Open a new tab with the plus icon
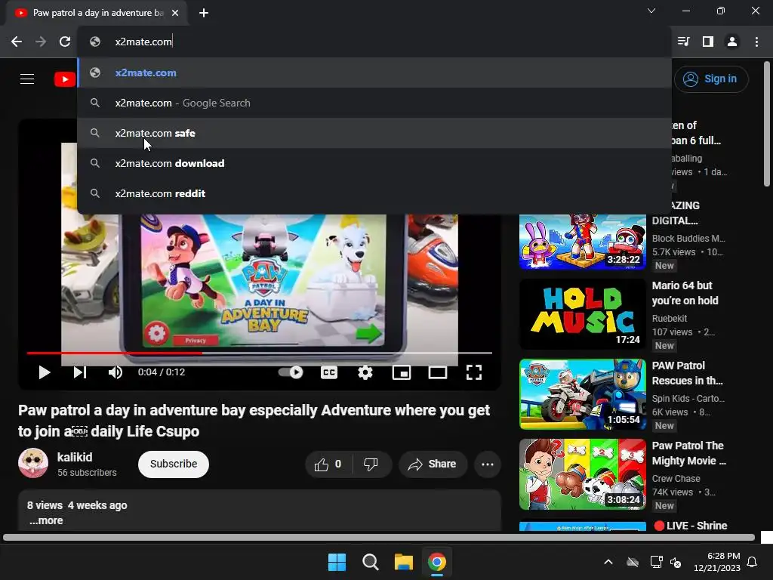Screen dimensions: 773x580 pos(204,13)
